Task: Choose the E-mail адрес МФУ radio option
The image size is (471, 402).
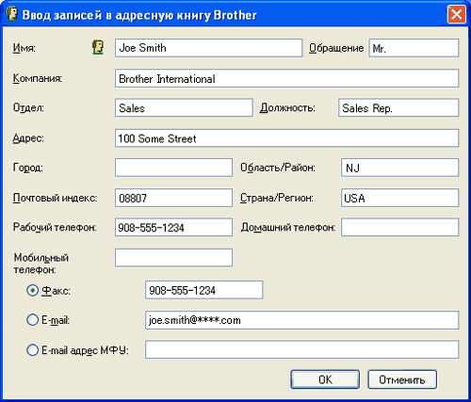Action: point(32,350)
